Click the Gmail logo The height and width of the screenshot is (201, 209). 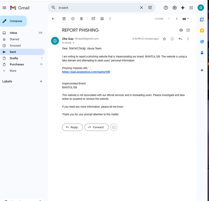(20, 8)
